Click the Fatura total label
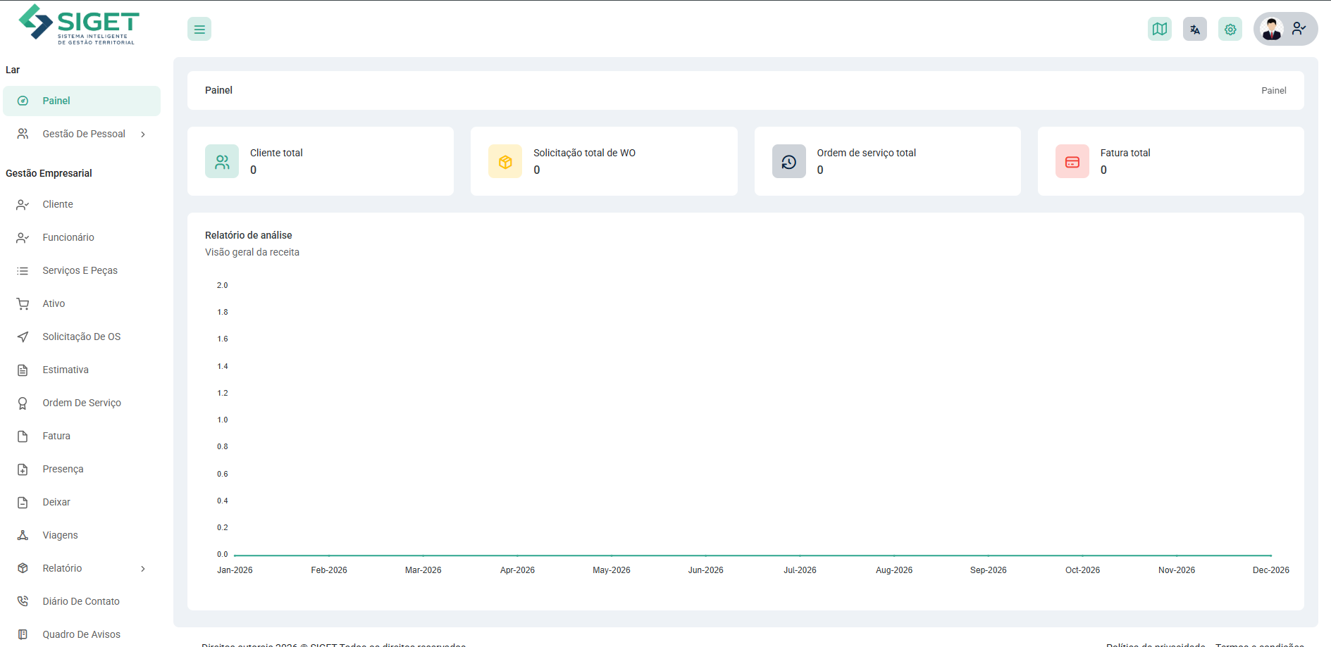Image resolution: width=1331 pixels, height=647 pixels. pyautogui.click(x=1125, y=153)
